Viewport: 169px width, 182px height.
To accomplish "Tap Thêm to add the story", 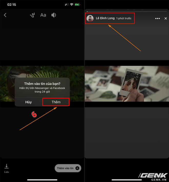I will (x=56, y=102).
